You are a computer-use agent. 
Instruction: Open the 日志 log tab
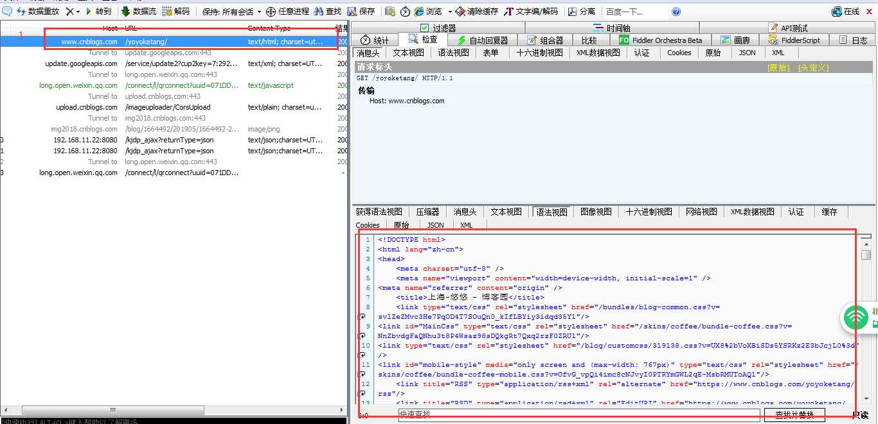click(x=854, y=40)
